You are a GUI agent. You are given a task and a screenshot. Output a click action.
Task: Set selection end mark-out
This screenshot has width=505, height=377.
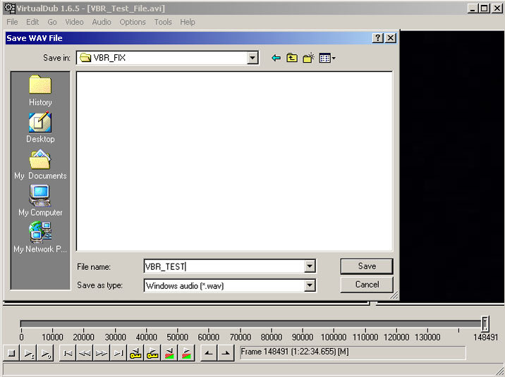[226, 353]
